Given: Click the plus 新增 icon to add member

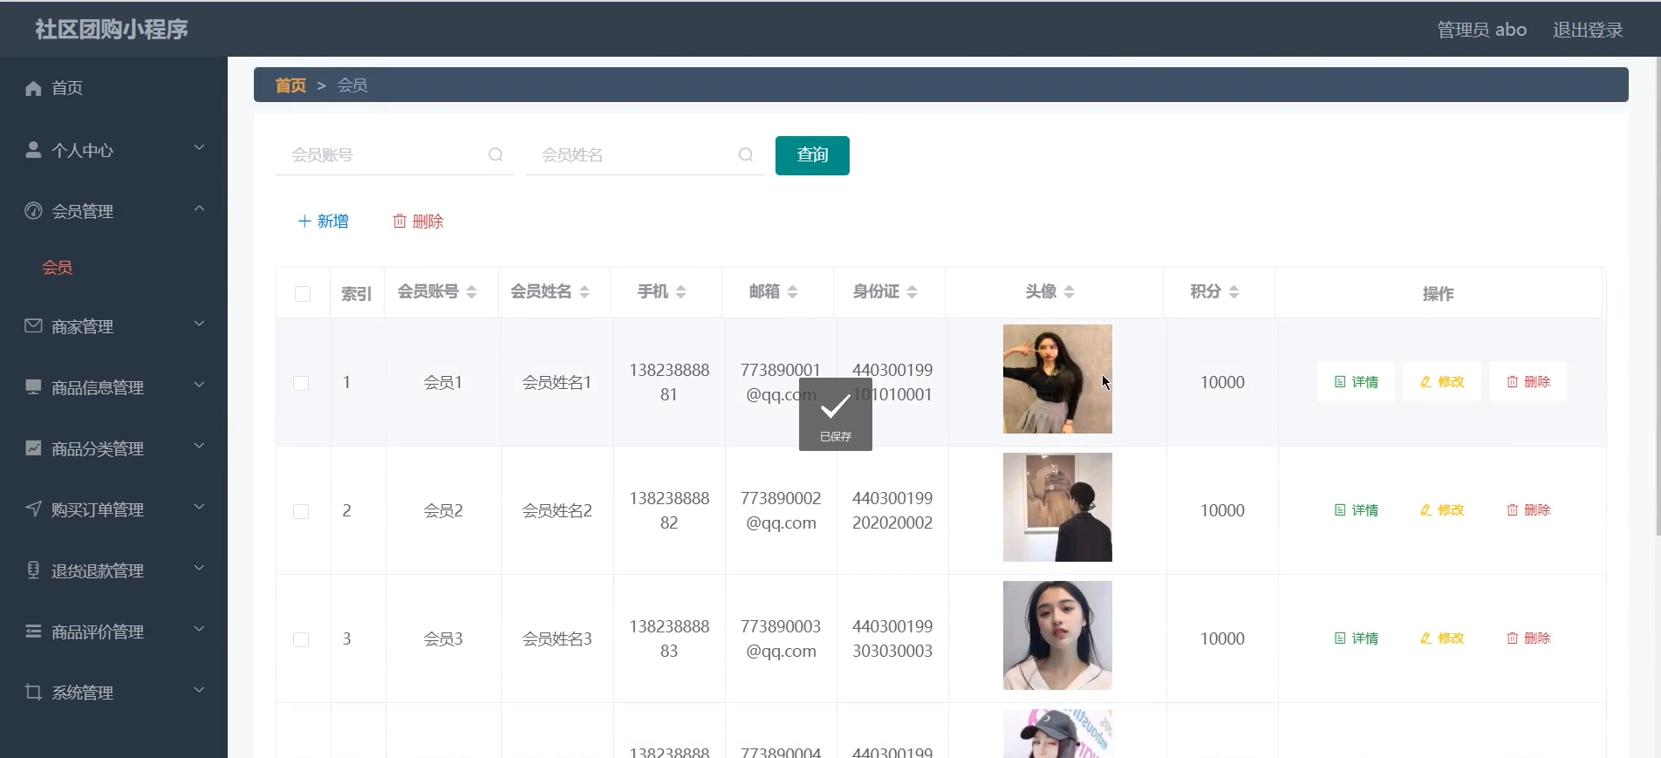Looking at the screenshot, I should click(x=304, y=222).
